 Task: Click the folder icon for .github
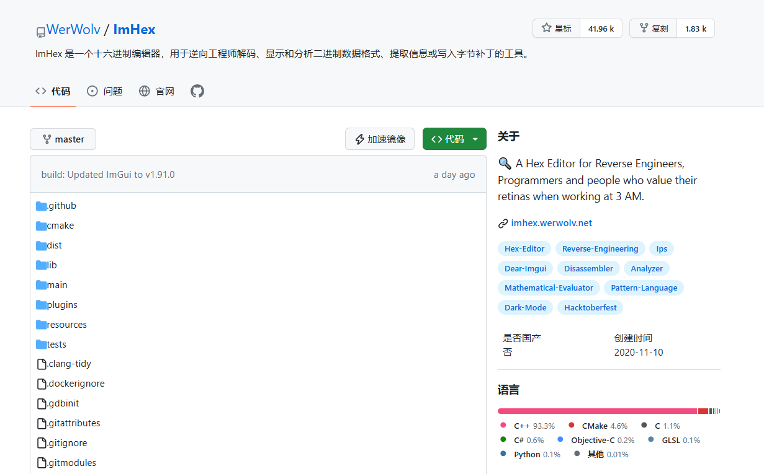coord(42,206)
